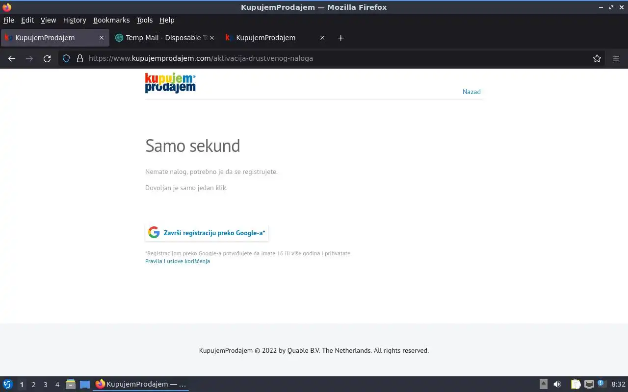Click Završi registraciju preko Google-a button
628x392 pixels.
click(207, 233)
